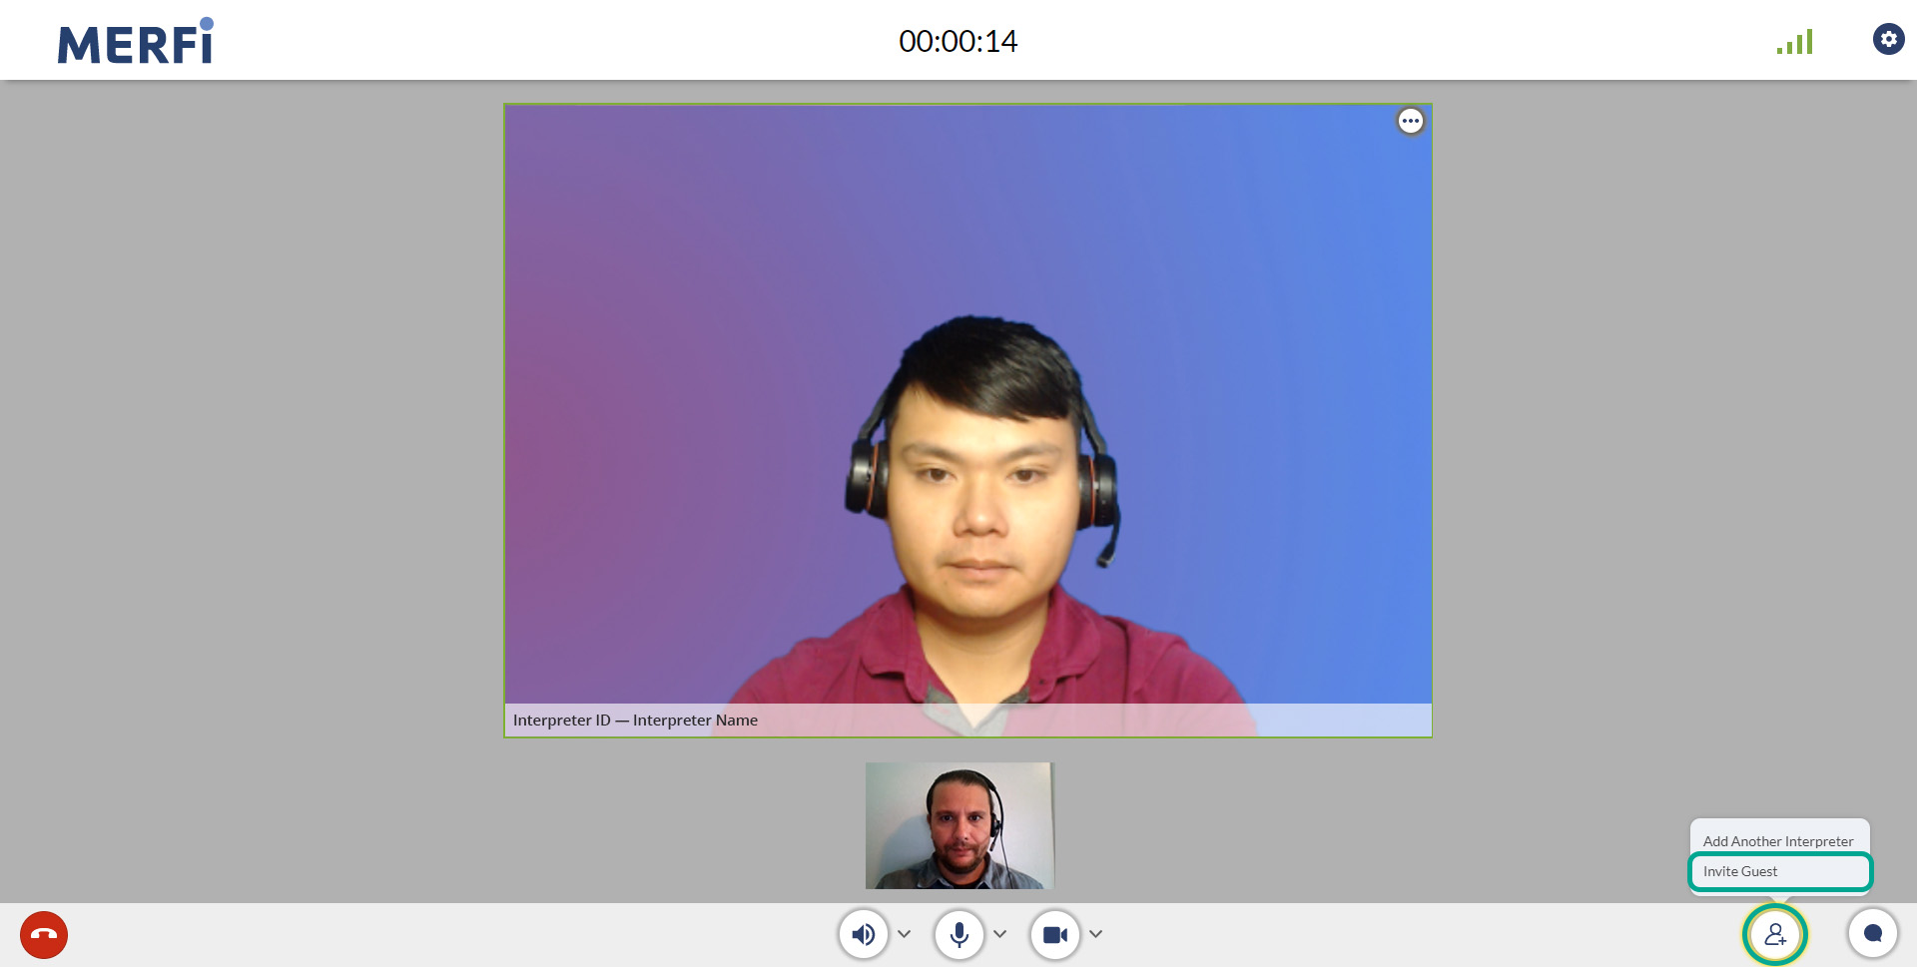Click the interpreter's main video feed

click(x=967, y=399)
